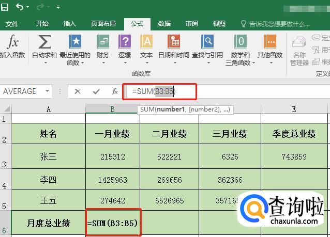The image size is (330, 237).
Task: Expand the 文本 dropdown arrow
Action: [x=147, y=63]
